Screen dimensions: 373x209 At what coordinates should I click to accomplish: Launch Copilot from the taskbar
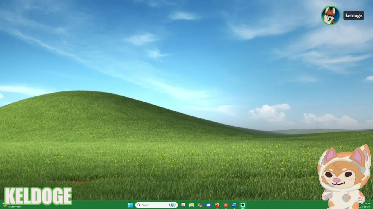200,205
